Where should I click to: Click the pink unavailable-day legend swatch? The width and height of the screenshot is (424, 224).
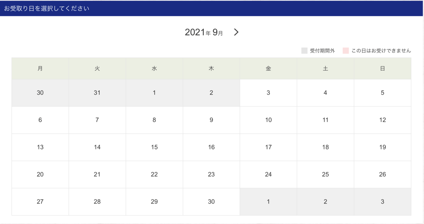coord(346,51)
